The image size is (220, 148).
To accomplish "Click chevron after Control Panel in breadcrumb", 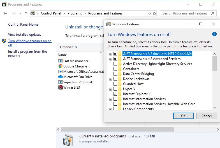I will [x=64, y=13].
